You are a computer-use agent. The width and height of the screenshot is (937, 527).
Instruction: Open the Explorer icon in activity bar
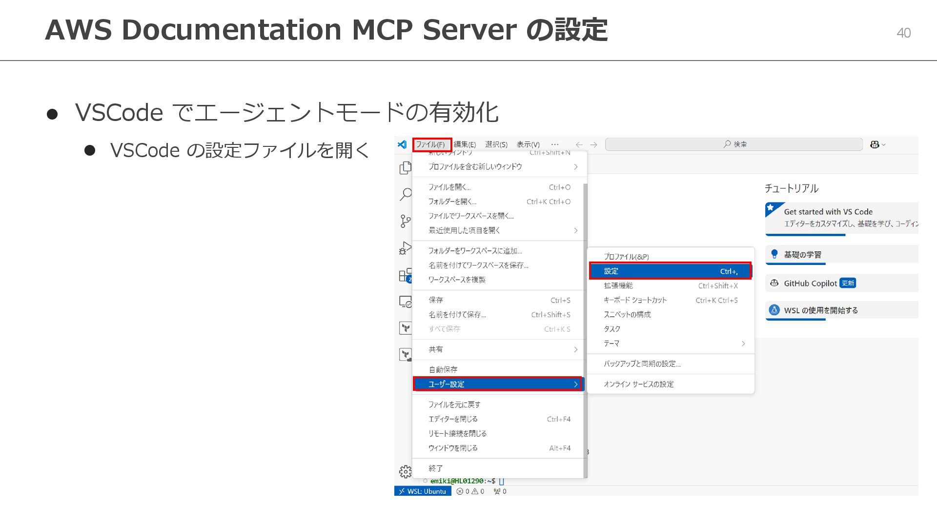click(x=405, y=168)
